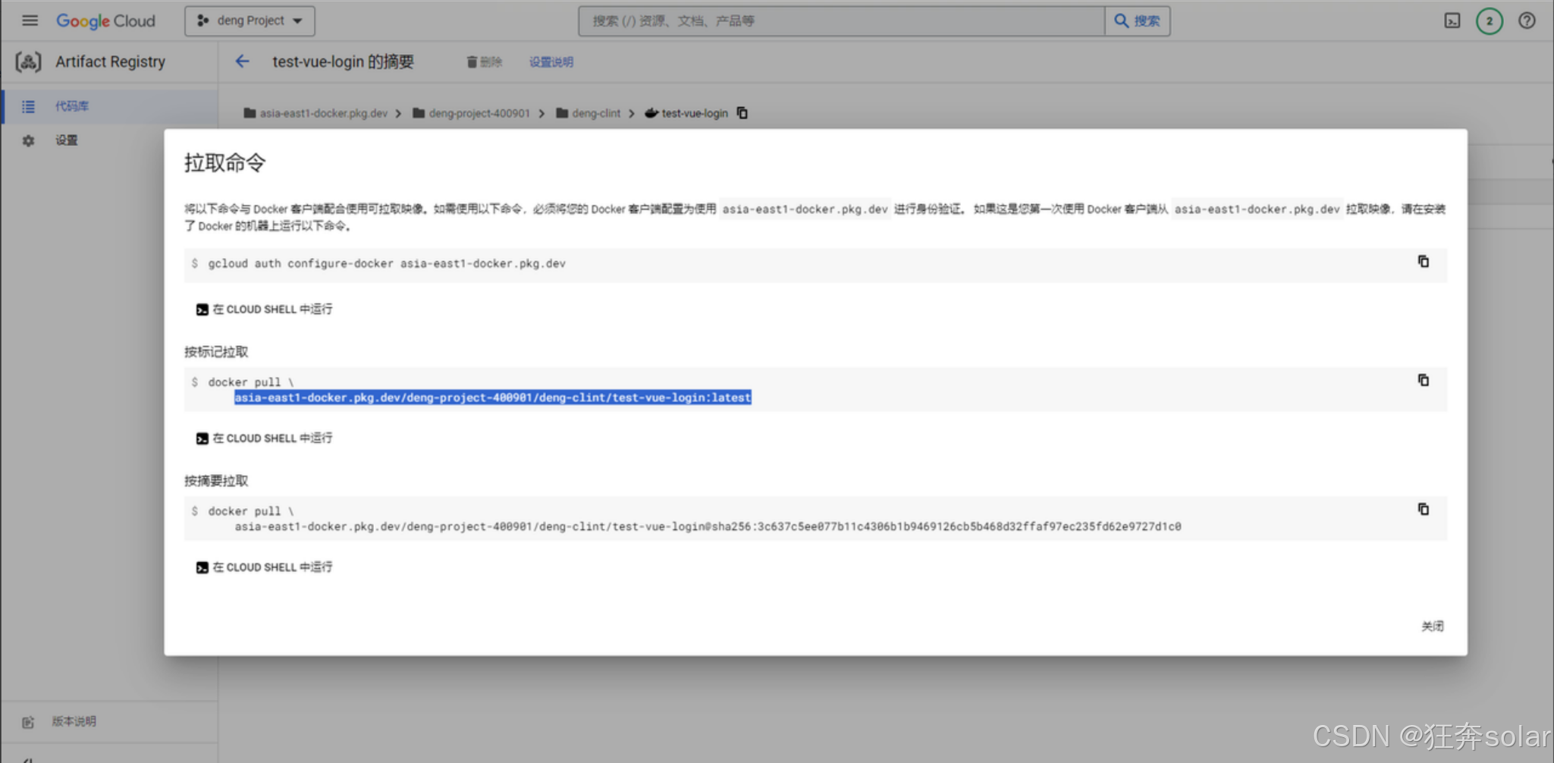1554x763 pixels.
Task: Copy the breadcrumb image path icon
Action: pyautogui.click(x=742, y=113)
